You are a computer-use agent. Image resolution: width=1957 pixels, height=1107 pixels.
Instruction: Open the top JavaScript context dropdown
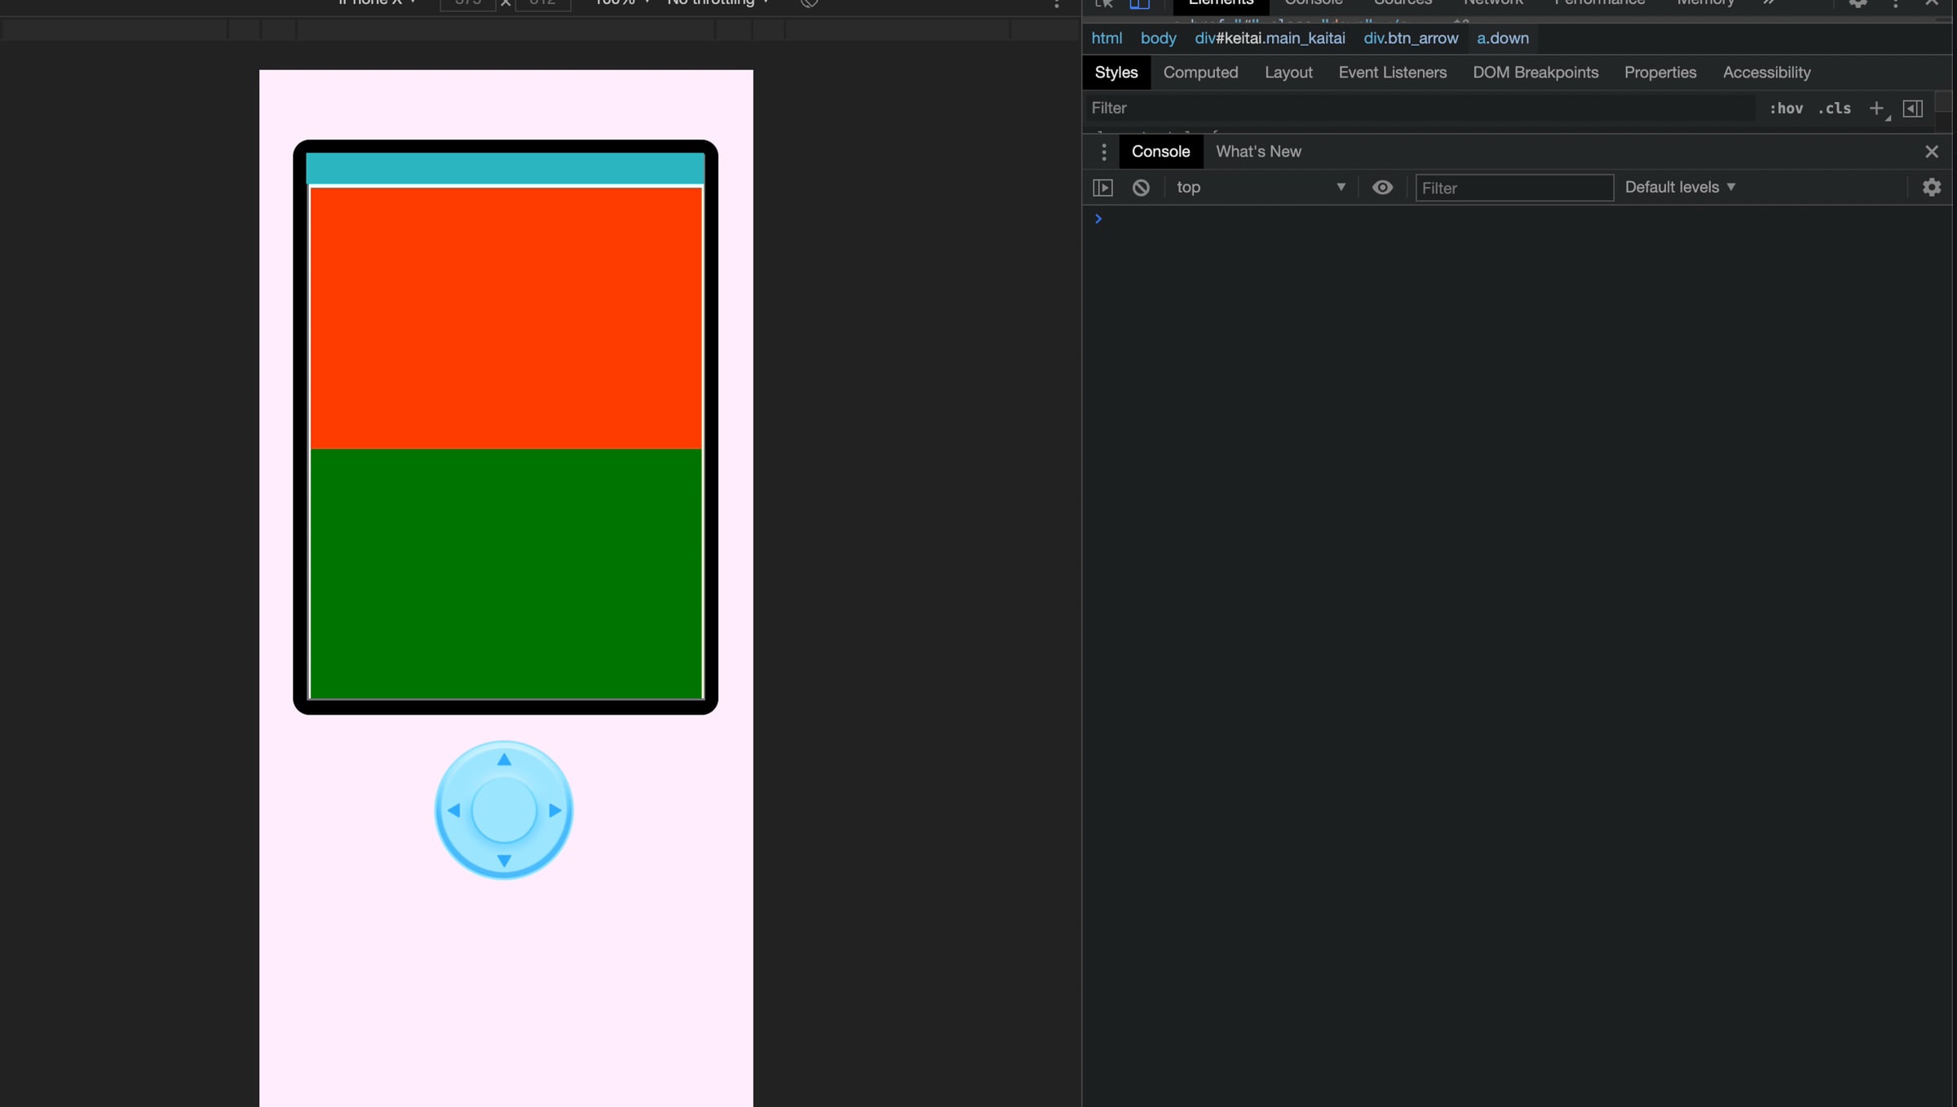click(1260, 188)
